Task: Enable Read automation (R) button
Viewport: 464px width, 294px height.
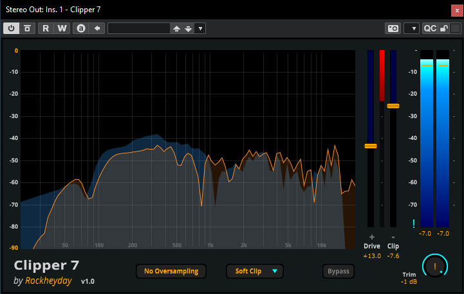Action: [x=46, y=28]
